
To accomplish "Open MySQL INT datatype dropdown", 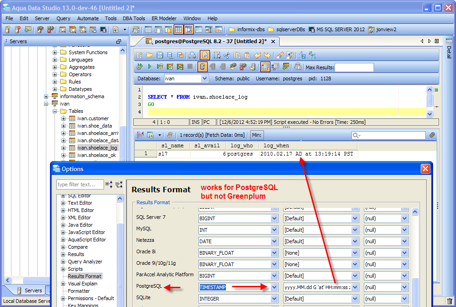I will point(274,230).
